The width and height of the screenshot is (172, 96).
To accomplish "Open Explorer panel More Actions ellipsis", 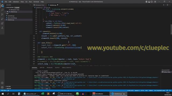I will (30, 5).
